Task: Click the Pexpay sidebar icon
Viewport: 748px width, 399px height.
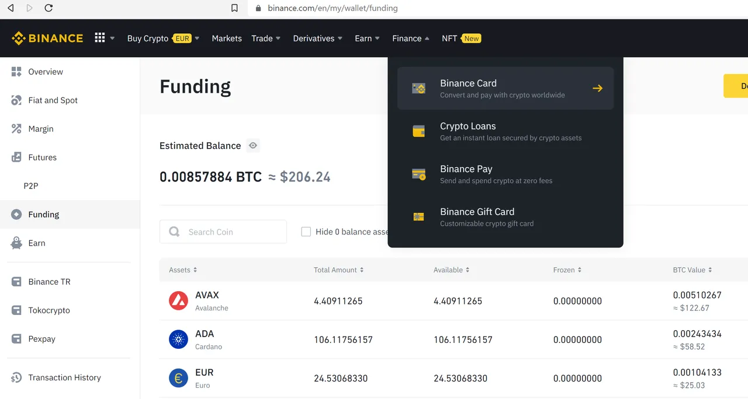Action: coord(16,339)
